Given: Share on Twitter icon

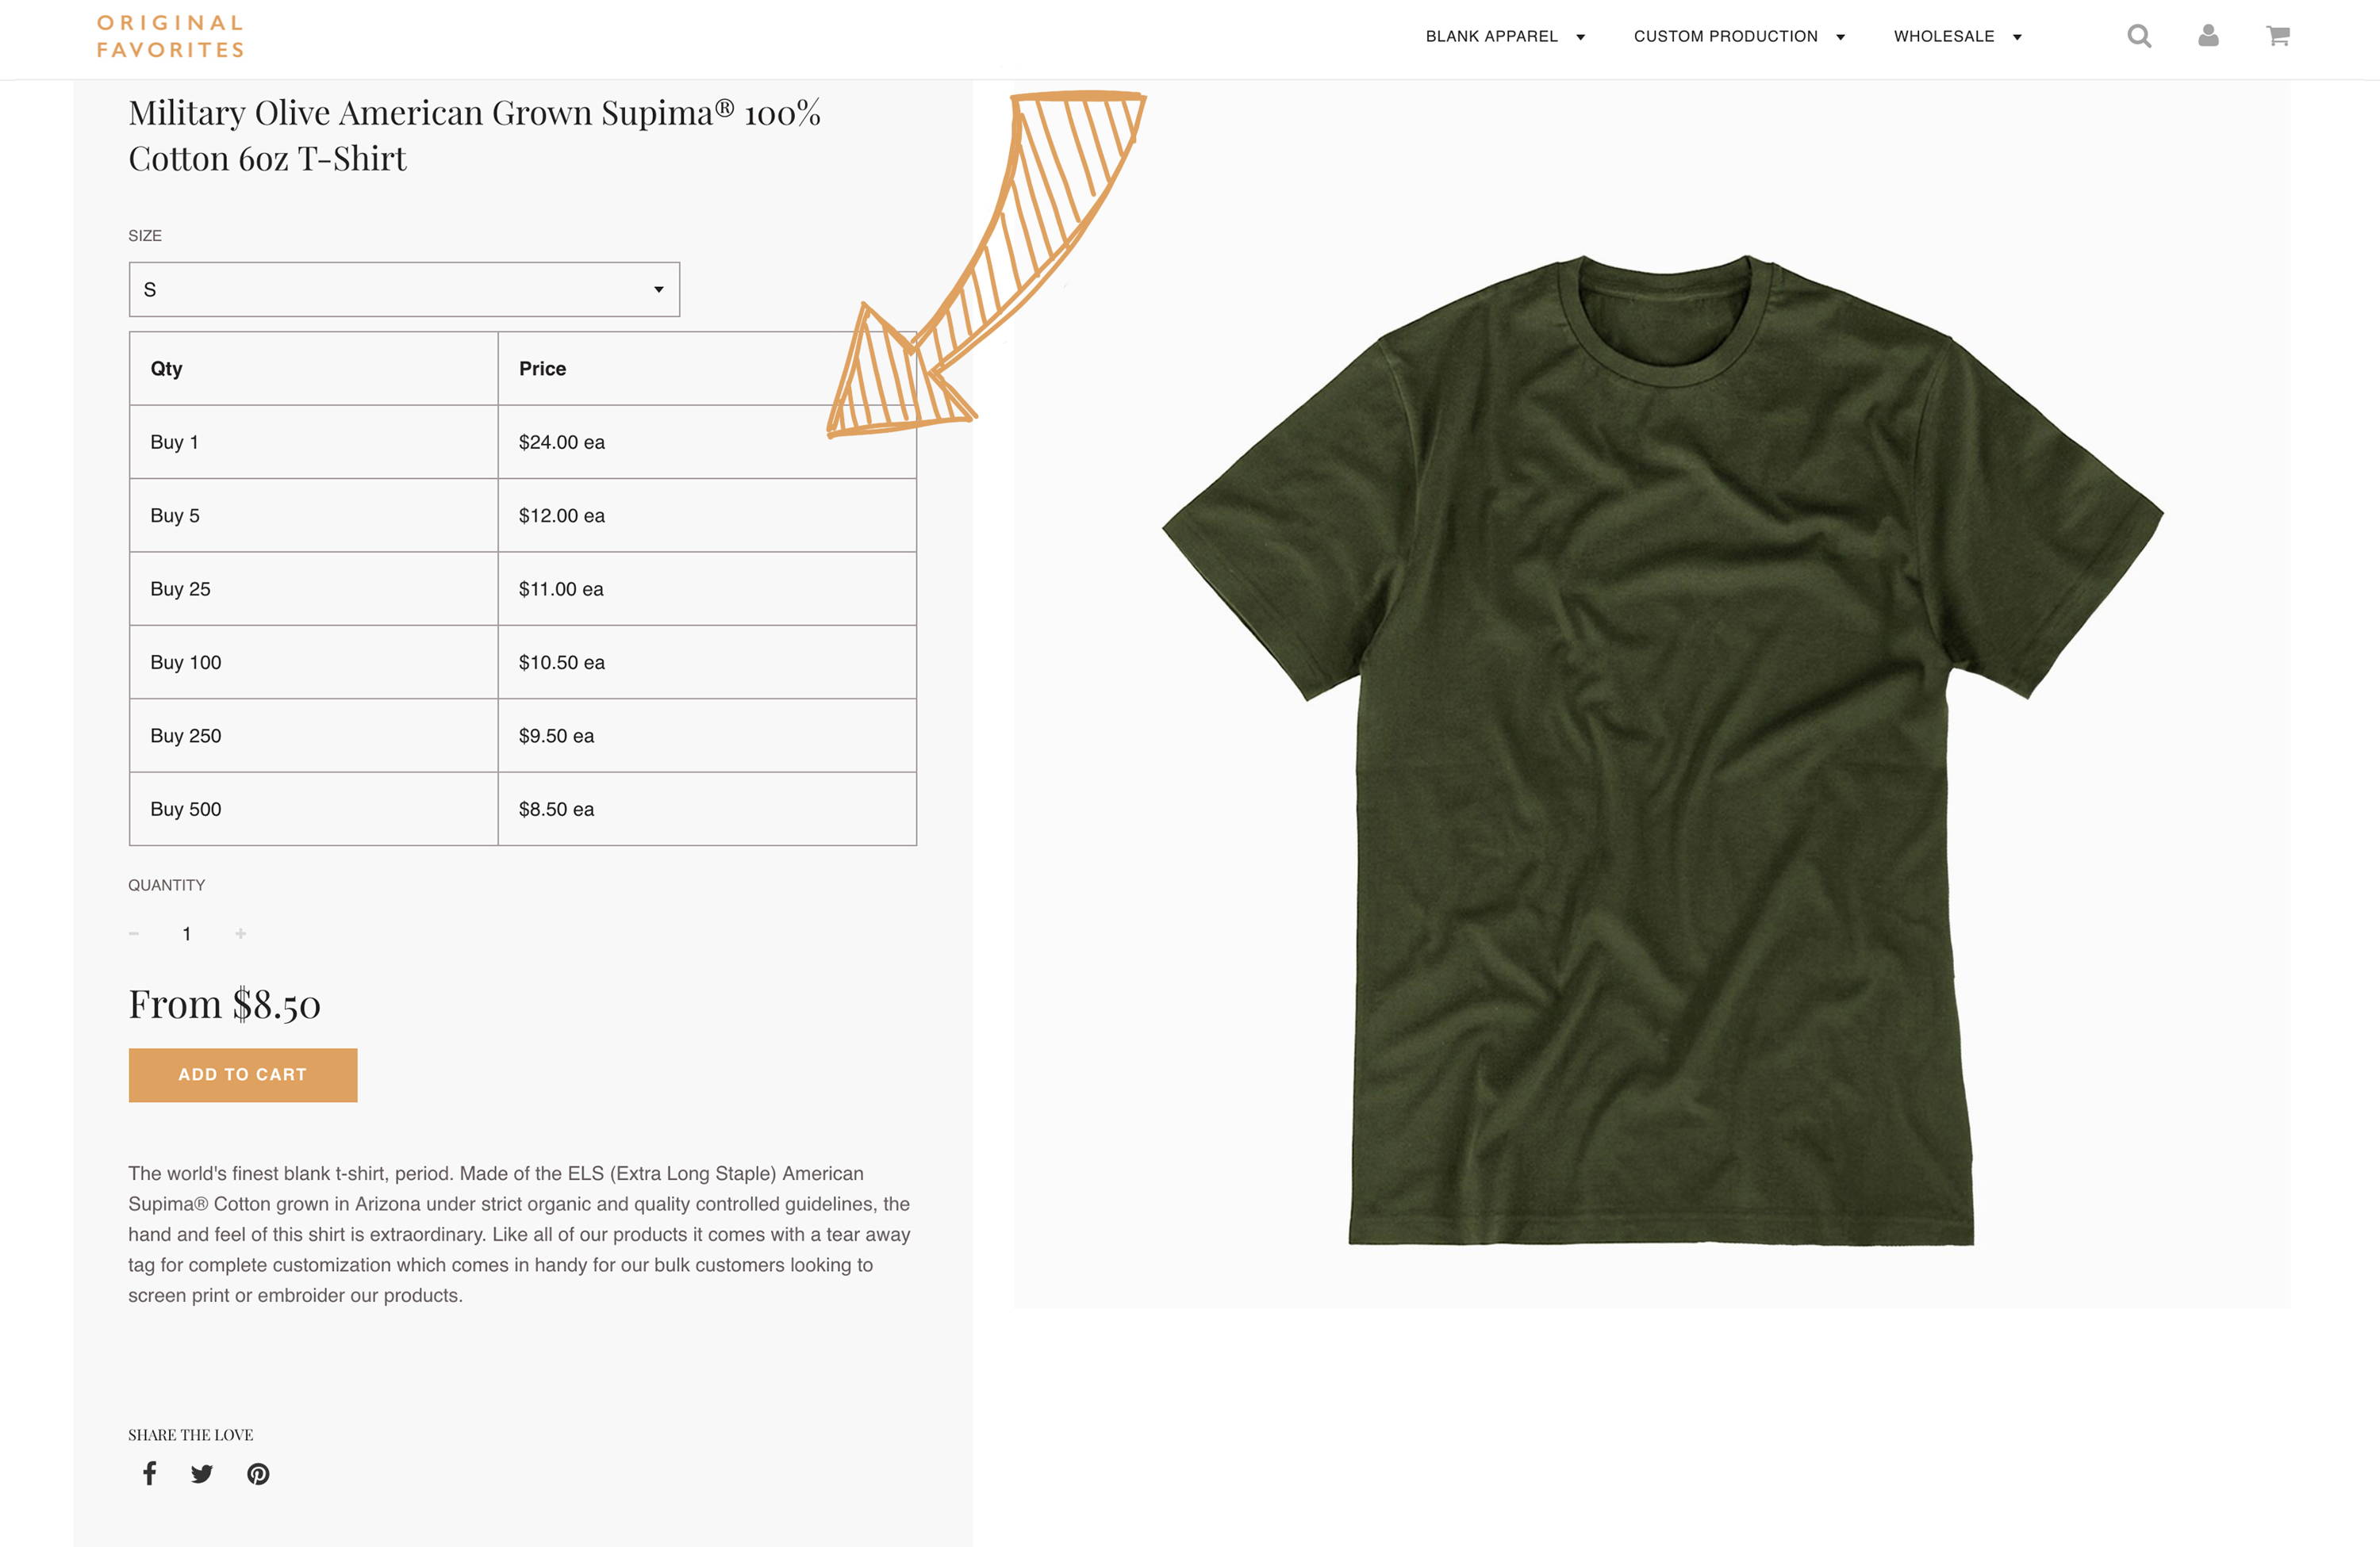Looking at the screenshot, I should pos(202,1474).
